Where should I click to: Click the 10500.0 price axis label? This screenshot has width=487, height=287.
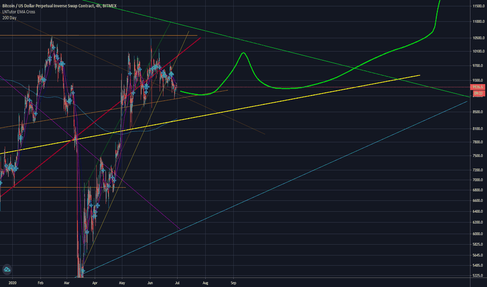coord(479,38)
